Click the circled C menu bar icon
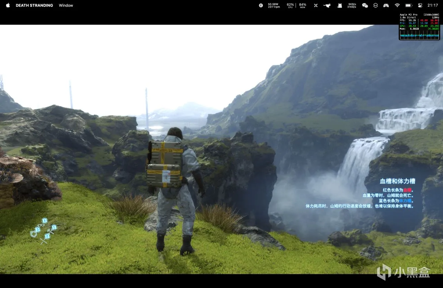The image size is (443, 288). (x=261, y=6)
